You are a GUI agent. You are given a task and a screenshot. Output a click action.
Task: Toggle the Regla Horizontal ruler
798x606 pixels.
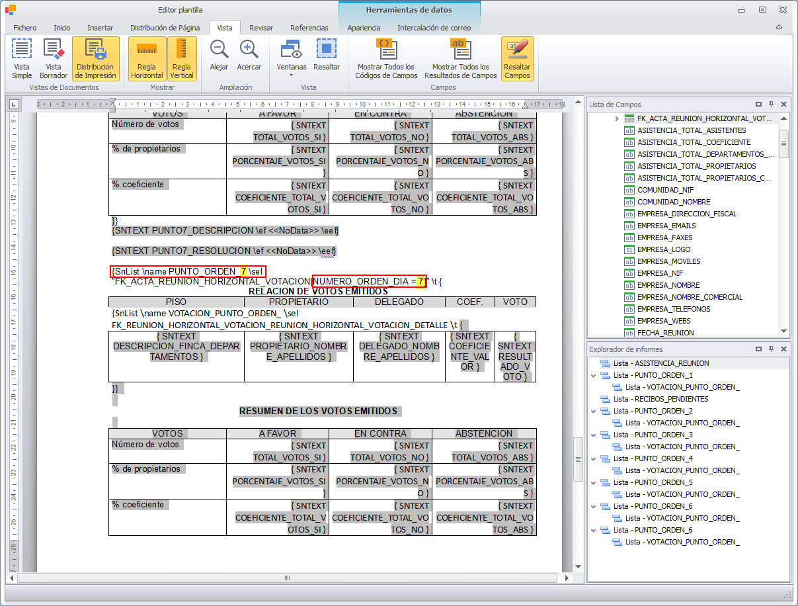click(x=147, y=58)
